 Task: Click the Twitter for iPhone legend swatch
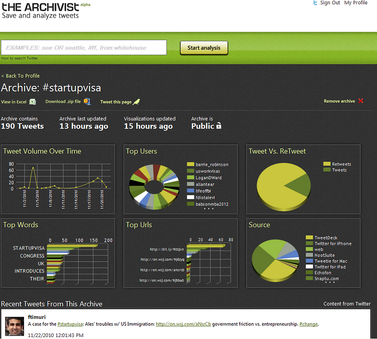coord(309,243)
